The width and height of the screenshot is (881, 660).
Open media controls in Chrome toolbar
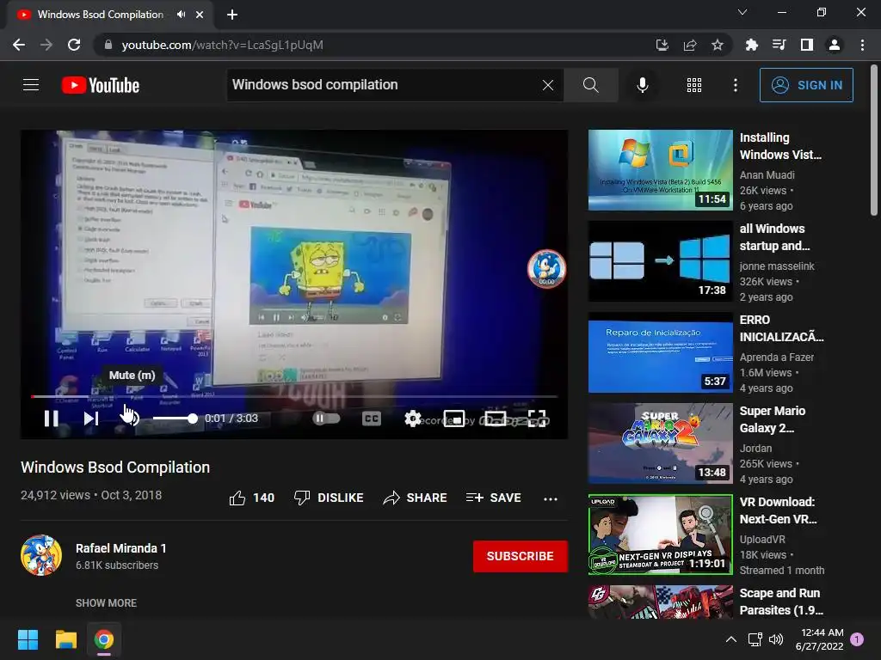[779, 45]
